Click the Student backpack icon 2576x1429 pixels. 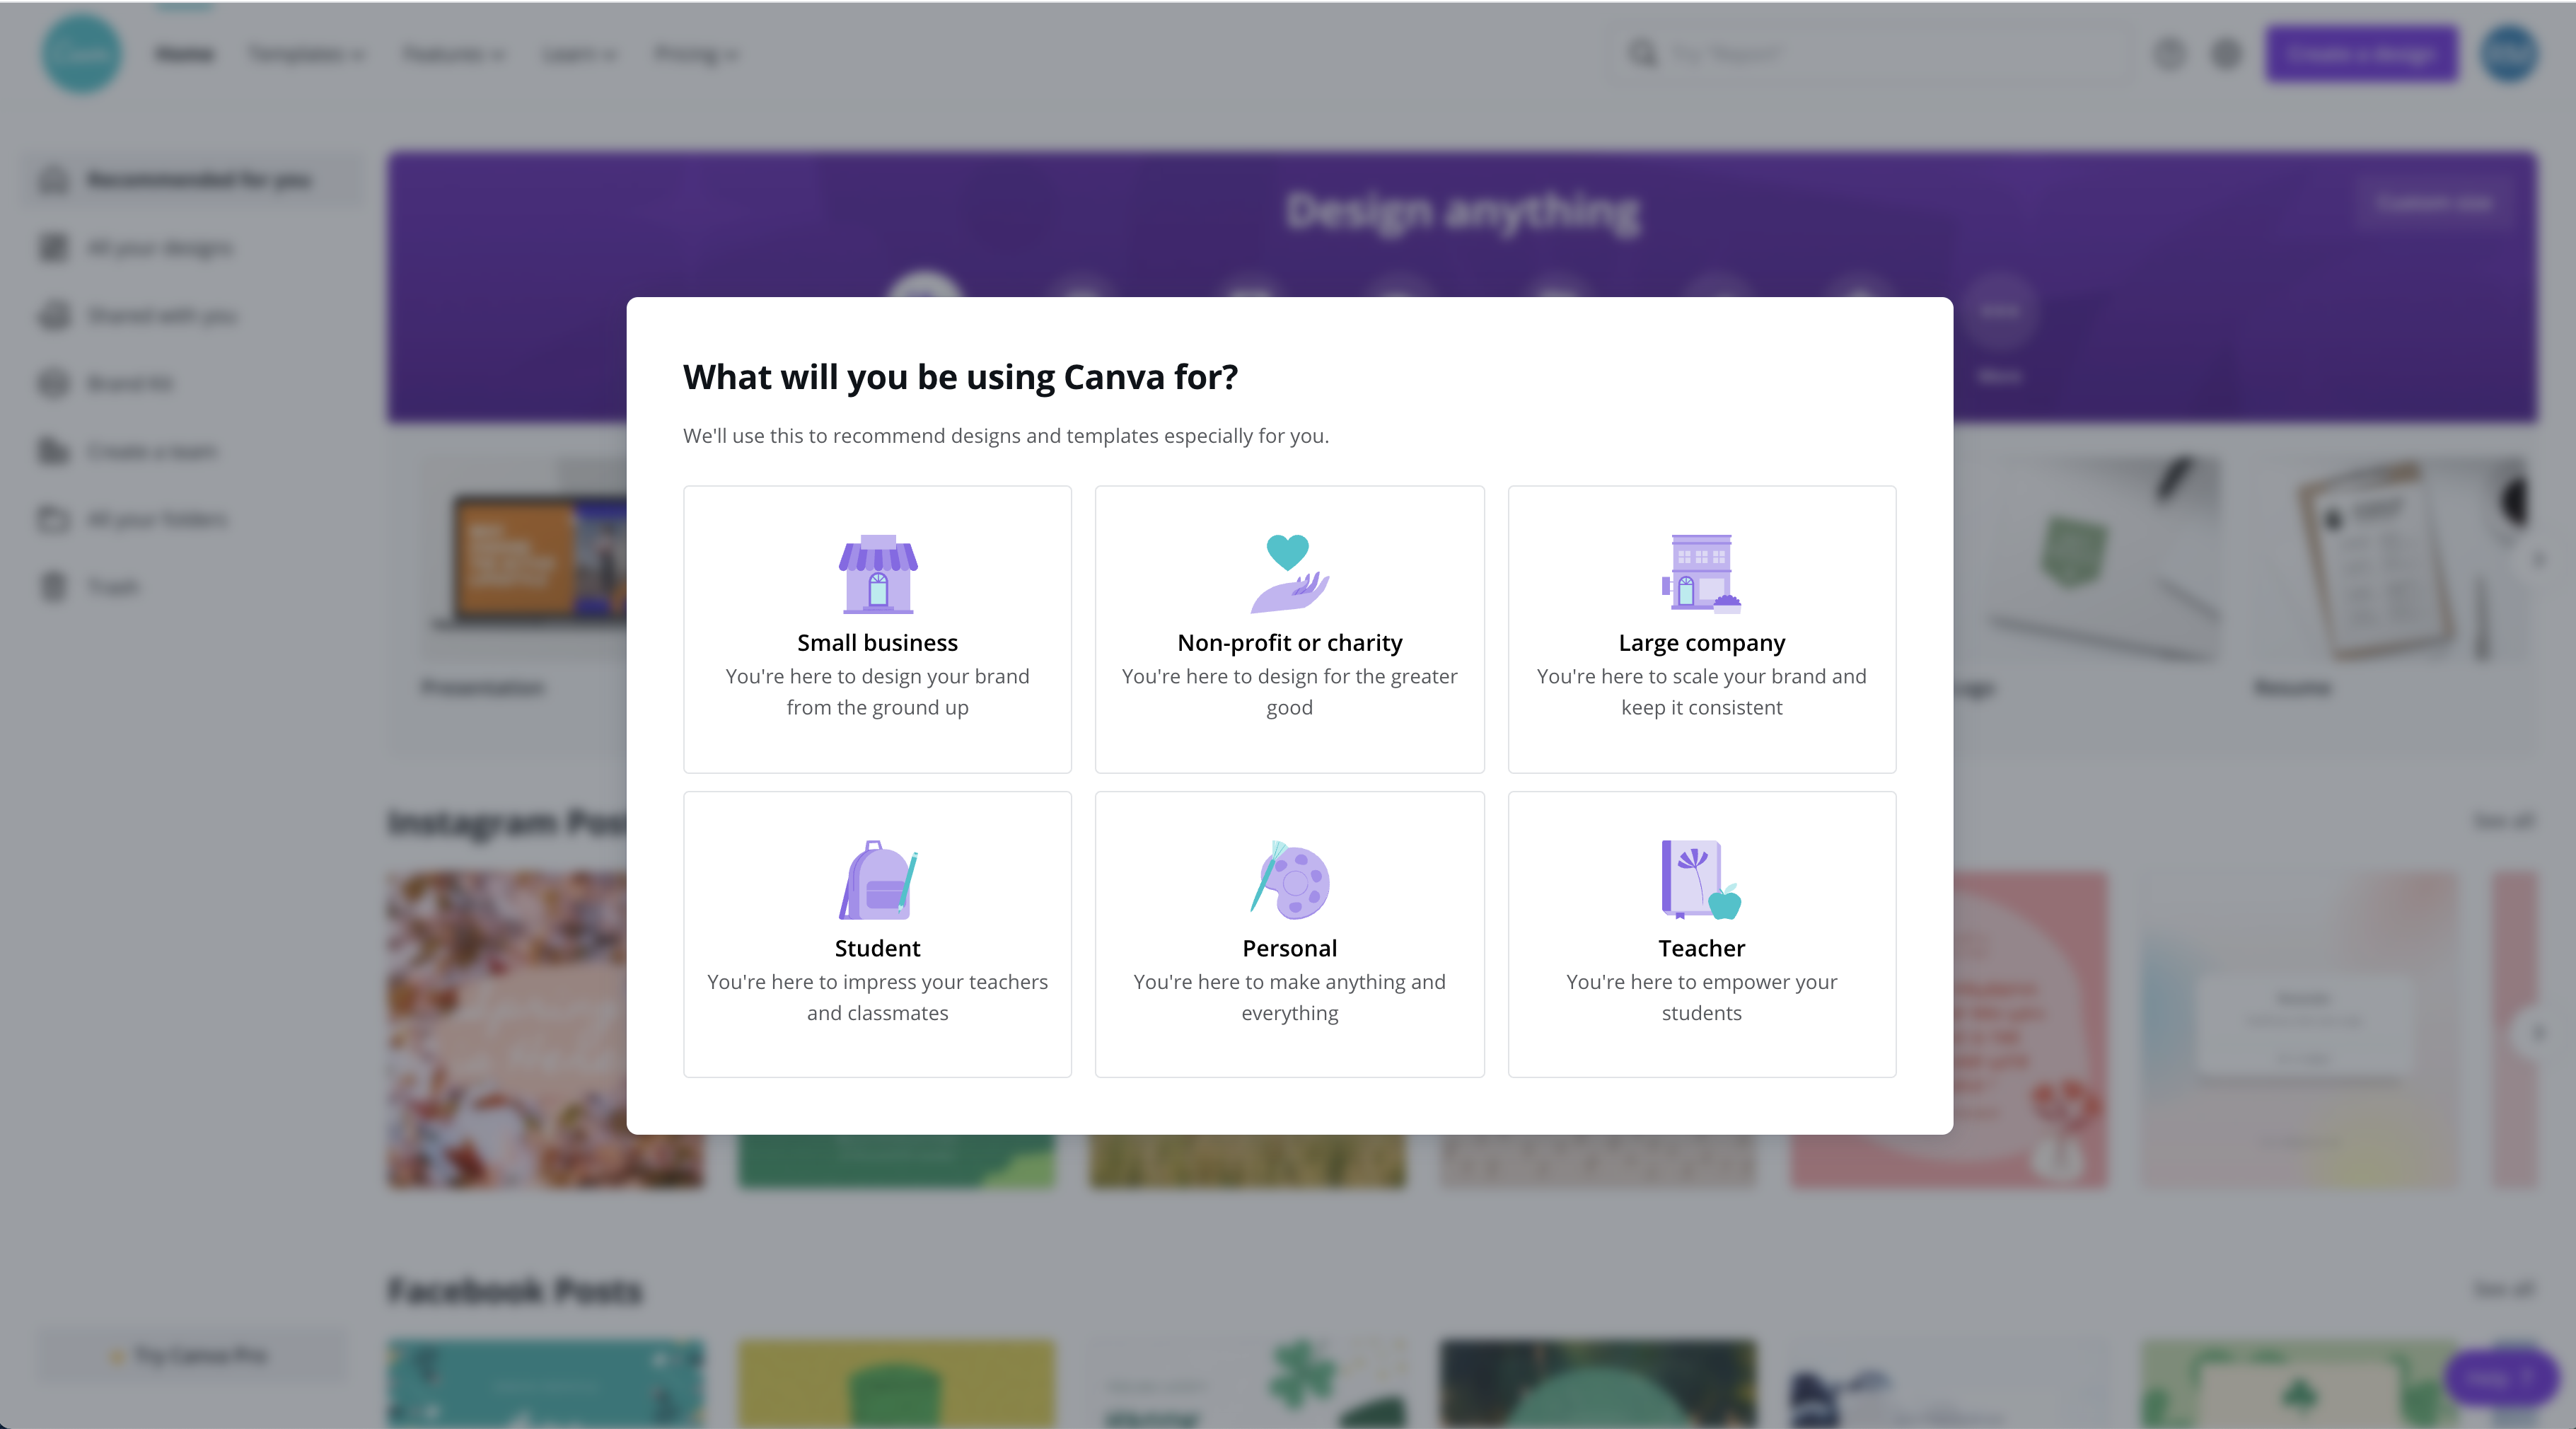coord(877,879)
